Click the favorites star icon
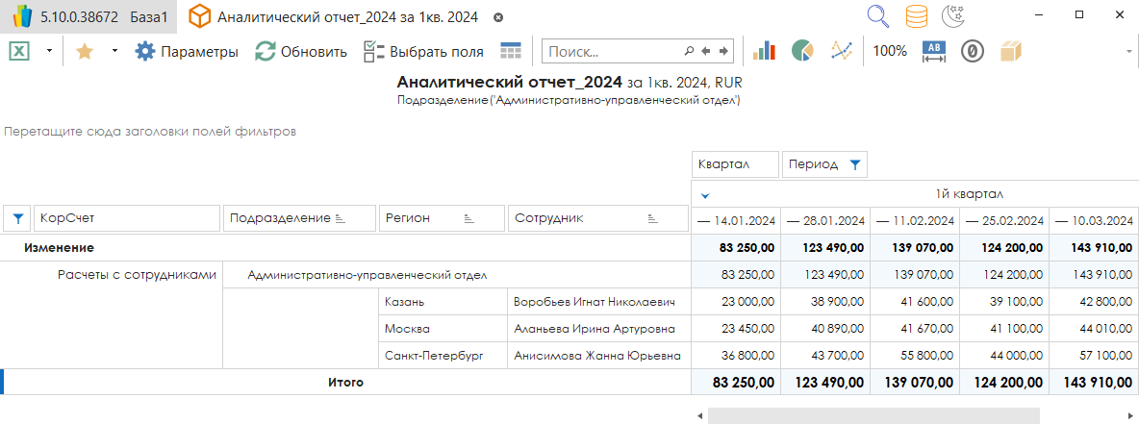 (x=85, y=51)
